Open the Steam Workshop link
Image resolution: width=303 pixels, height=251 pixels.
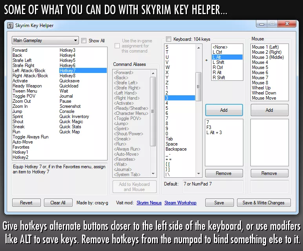(x=180, y=203)
